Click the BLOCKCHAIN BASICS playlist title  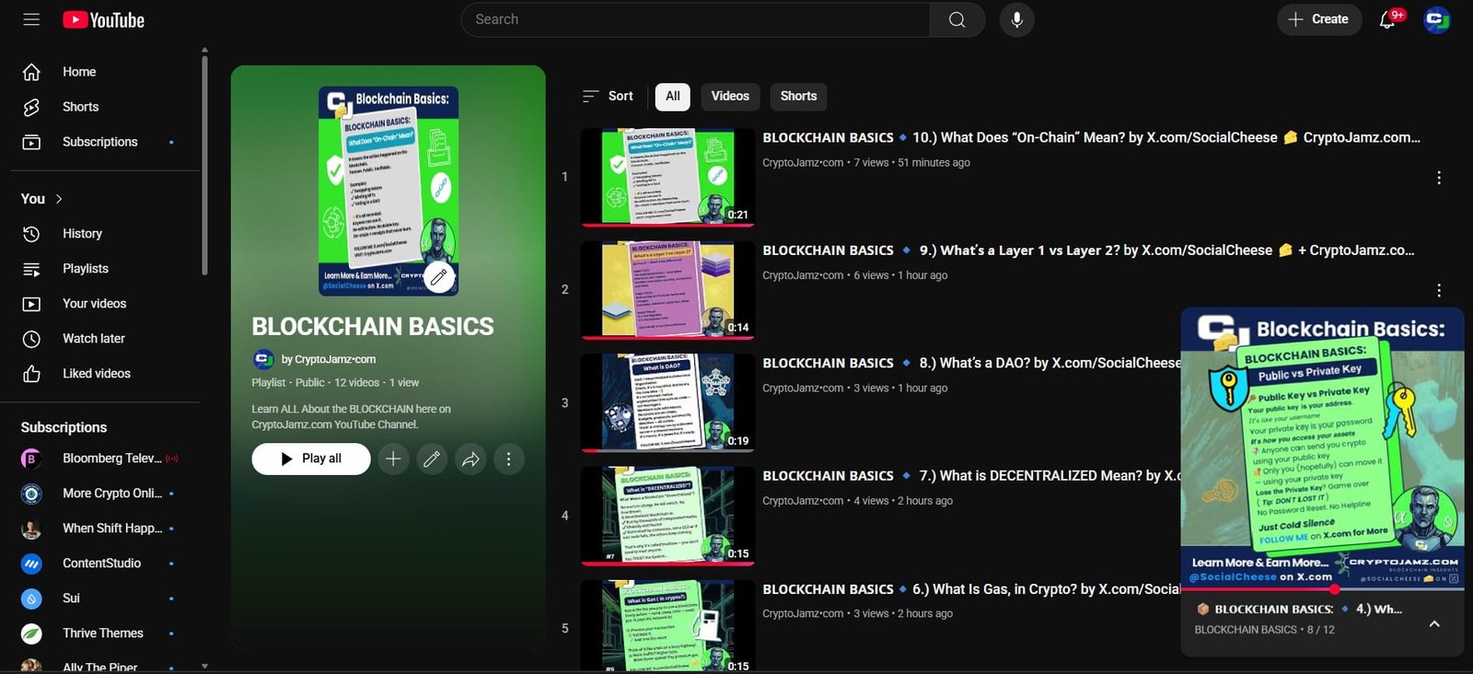pyautogui.click(x=373, y=327)
